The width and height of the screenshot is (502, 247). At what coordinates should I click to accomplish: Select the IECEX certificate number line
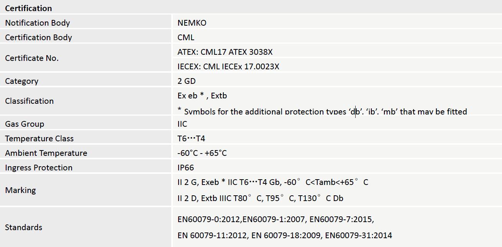click(x=228, y=66)
